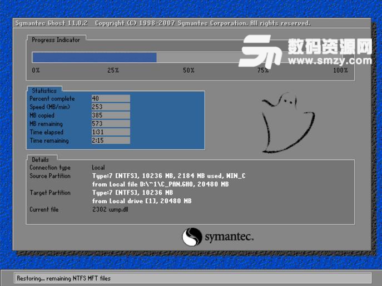382x286 pixels.
Task: Click the "from Local drive [1], 20480 MB" line
Action: coord(142,201)
